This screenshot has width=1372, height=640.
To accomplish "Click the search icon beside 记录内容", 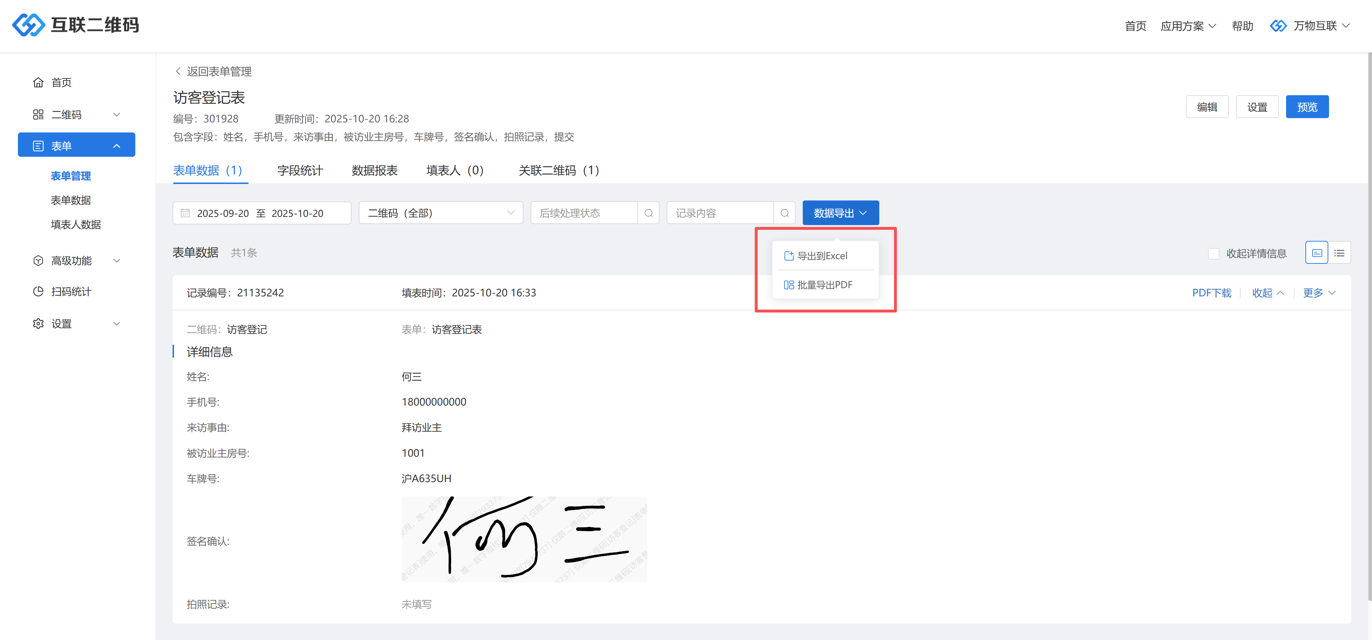I will pyautogui.click(x=784, y=213).
